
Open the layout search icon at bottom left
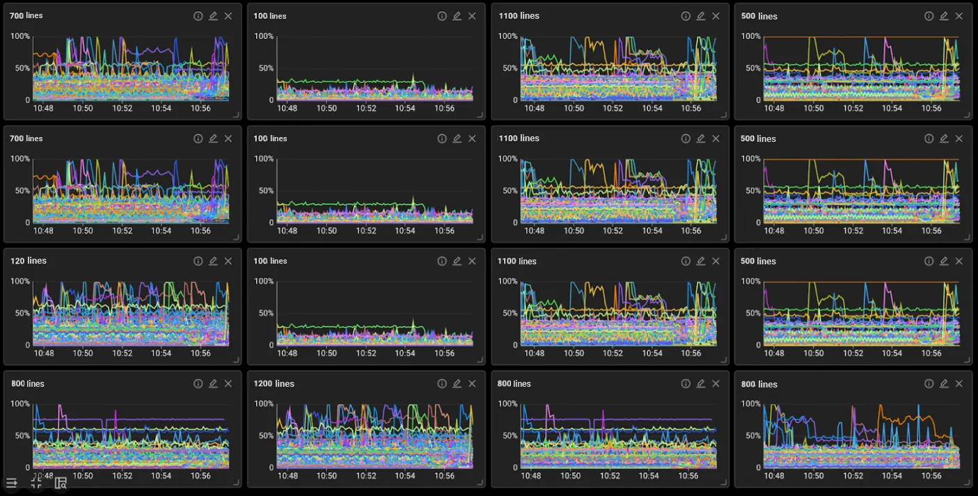coord(61,483)
